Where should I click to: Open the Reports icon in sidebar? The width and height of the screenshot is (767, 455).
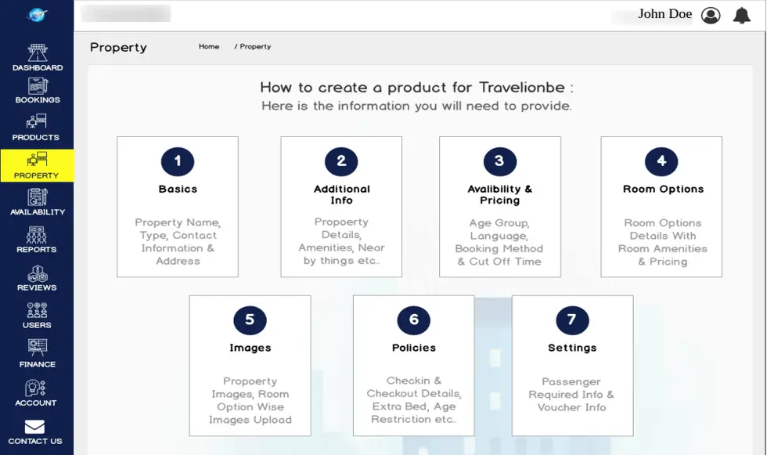click(x=37, y=235)
